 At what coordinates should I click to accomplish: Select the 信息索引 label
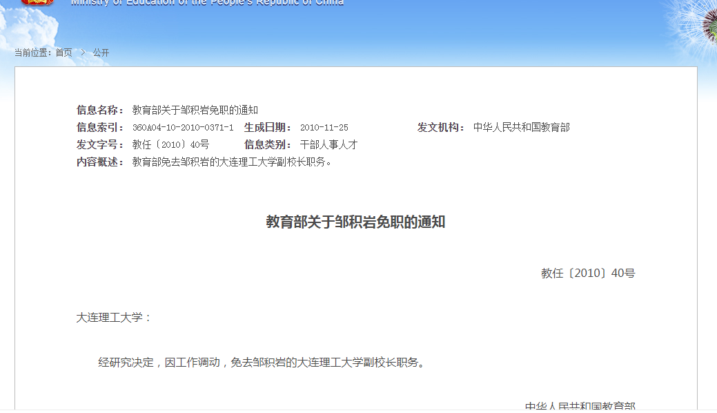[x=99, y=127]
